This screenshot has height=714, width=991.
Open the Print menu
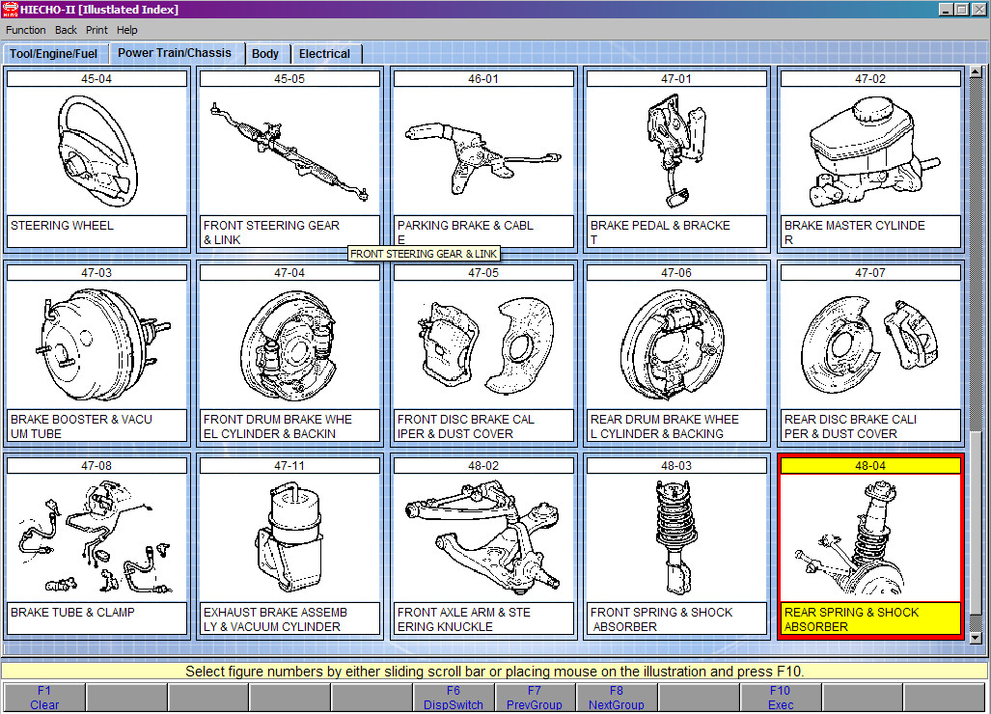(96, 30)
